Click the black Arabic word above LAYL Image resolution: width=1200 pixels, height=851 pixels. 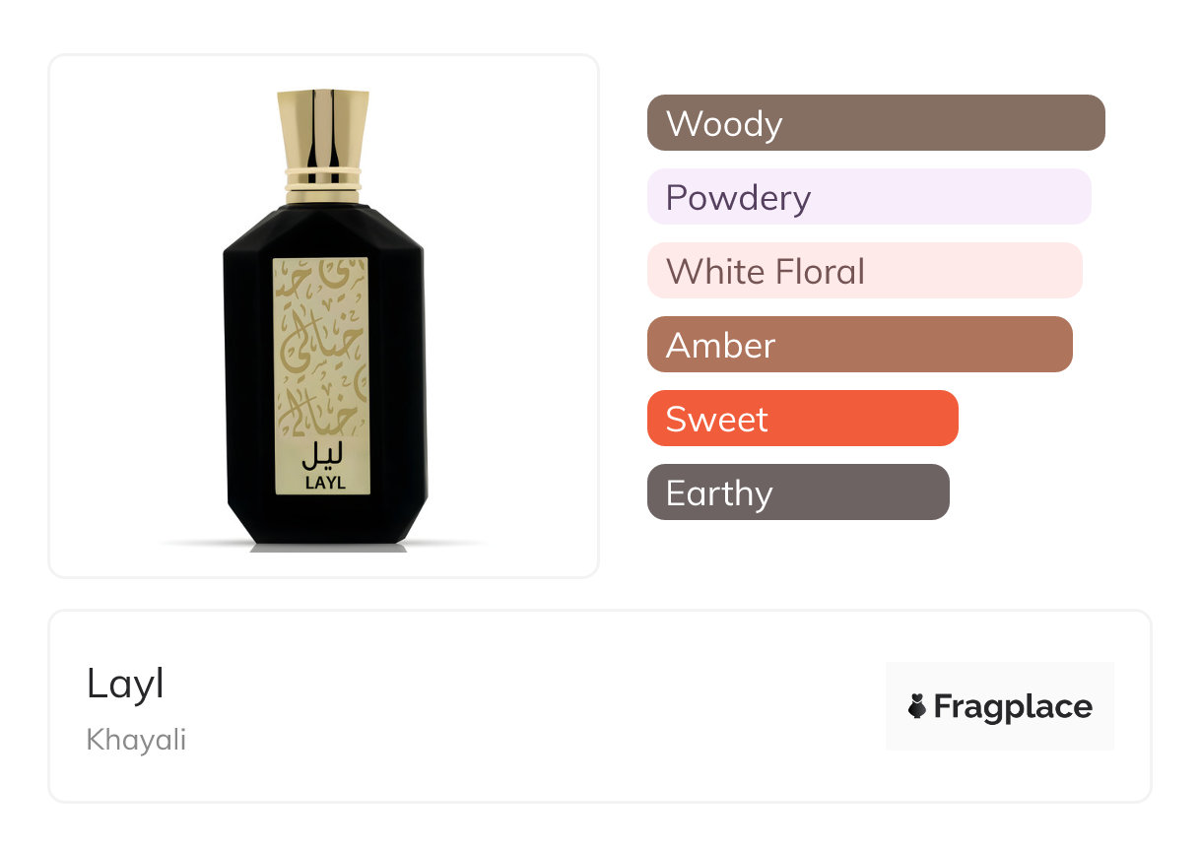(x=324, y=456)
